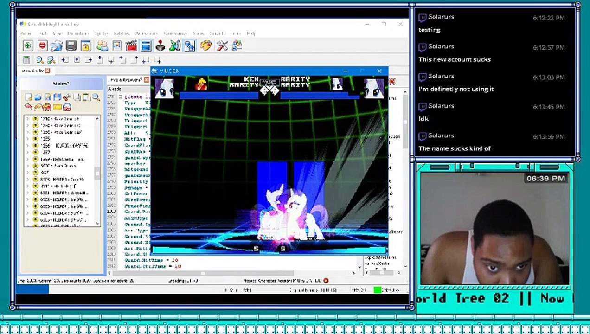Screen dimensions: 590x334
Task: Save with the floppy disk toolbar icon
Action: click(71, 45)
